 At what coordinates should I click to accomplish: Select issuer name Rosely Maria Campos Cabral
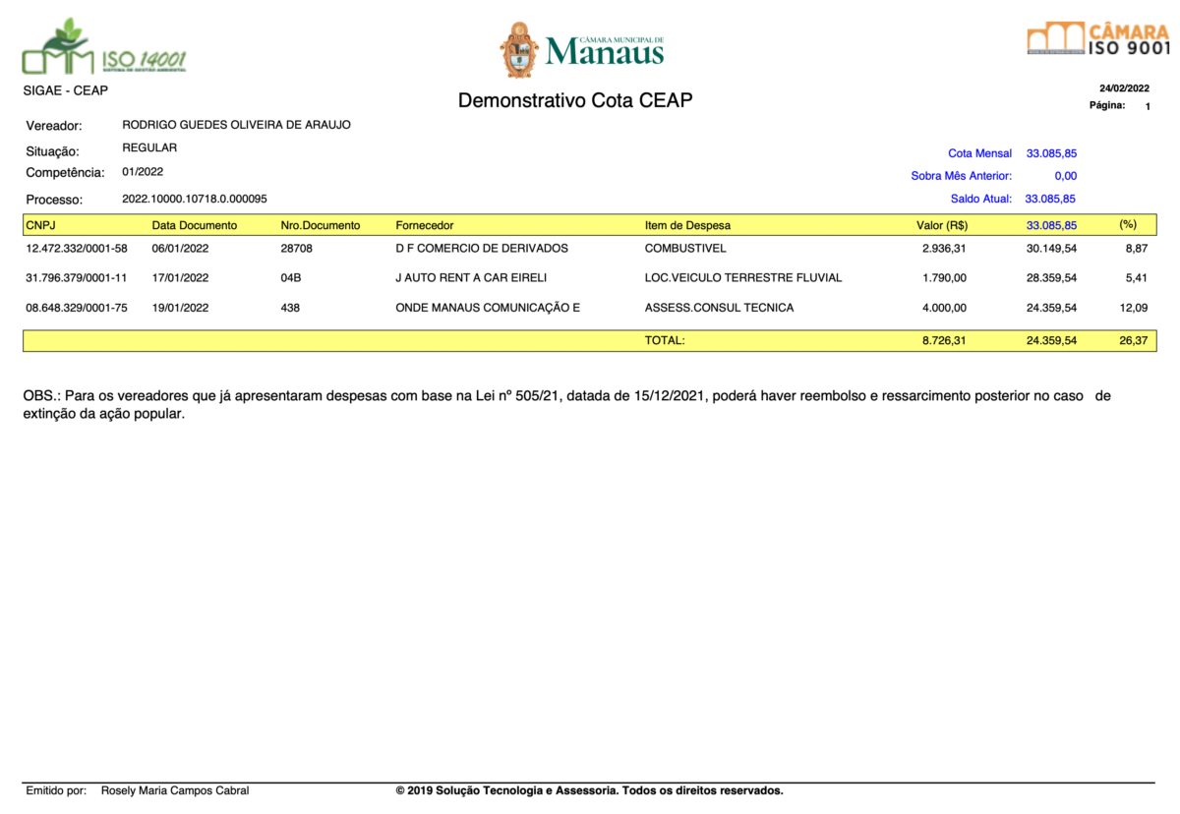pos(175,790)
